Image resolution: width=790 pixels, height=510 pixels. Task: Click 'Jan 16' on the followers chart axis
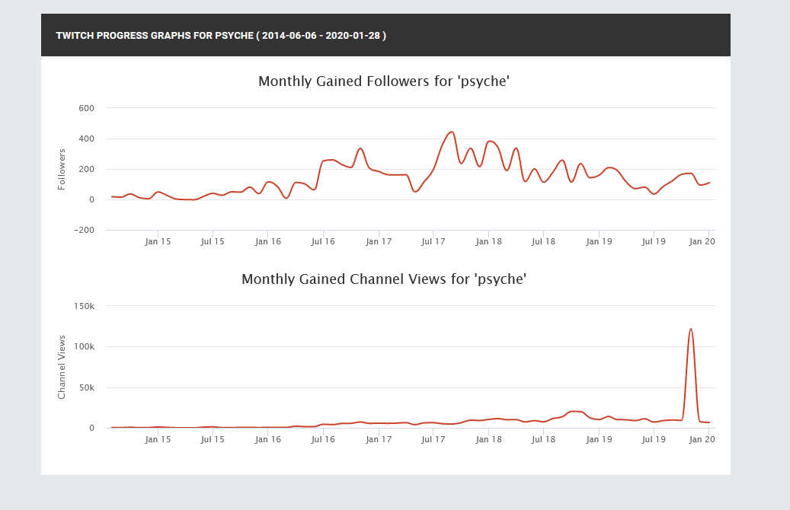(268, 241)
